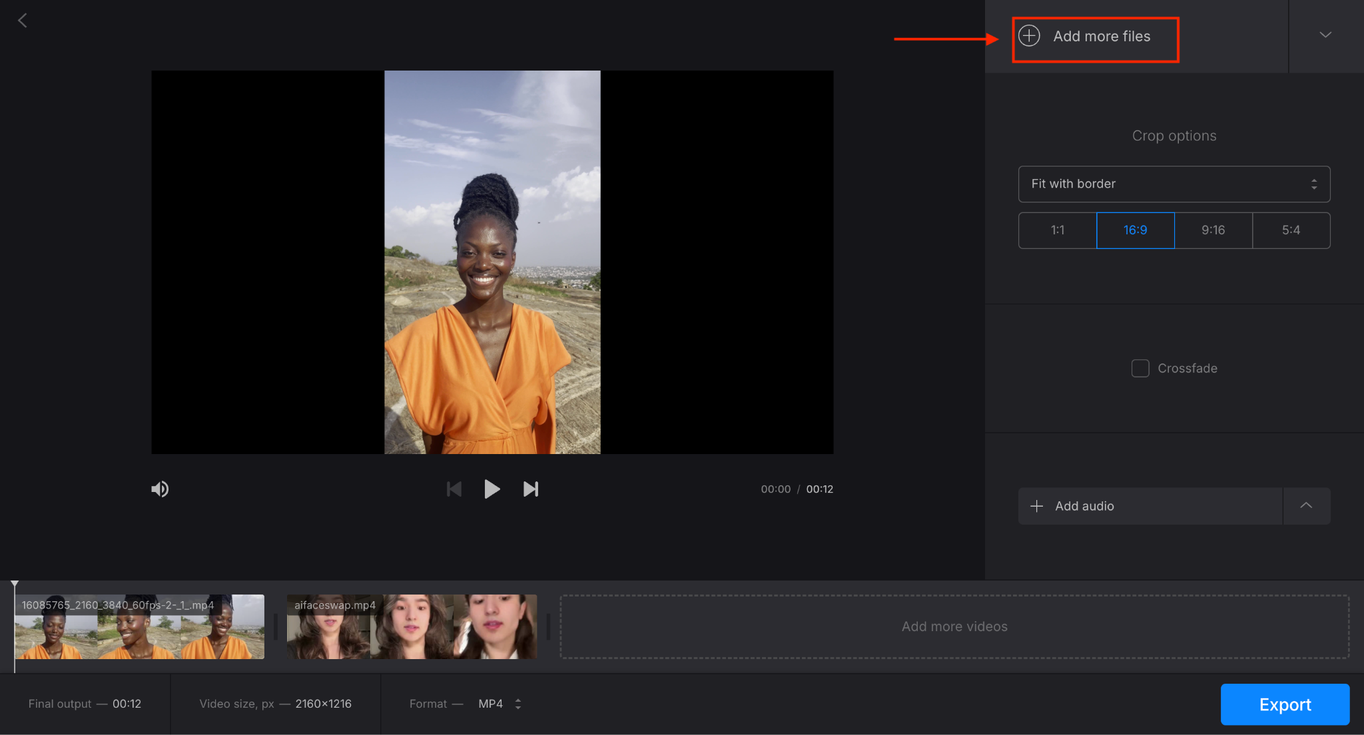Select the 16:9 aspect ratio
The height and width of the screenshot is (735, 1364).
pos(1136,230)
